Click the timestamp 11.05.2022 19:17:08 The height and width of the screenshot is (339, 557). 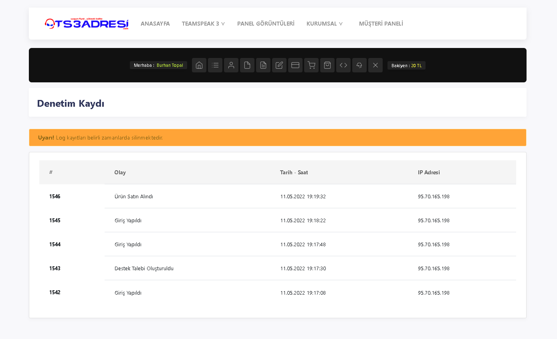pyautogui.click(x=303, y=293)
